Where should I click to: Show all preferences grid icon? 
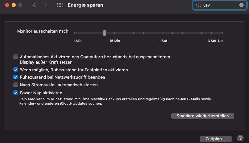[60, 5]
